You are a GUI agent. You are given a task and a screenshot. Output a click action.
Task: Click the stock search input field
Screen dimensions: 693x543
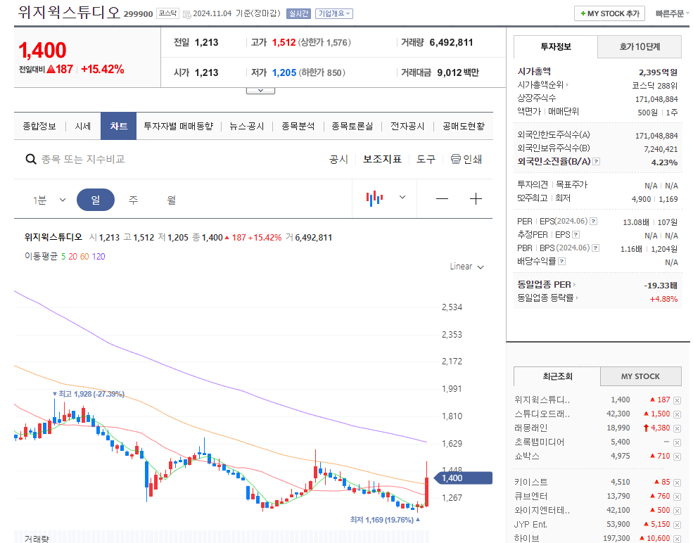(84, 159)
